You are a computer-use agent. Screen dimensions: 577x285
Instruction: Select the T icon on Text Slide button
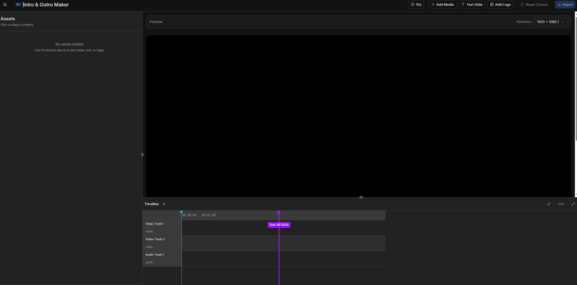[463, 4]
